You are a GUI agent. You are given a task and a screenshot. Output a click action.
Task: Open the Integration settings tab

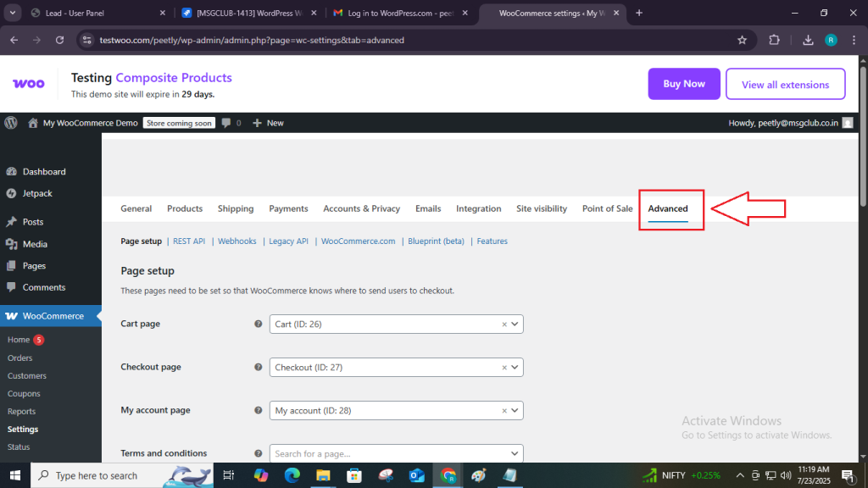click(479, 208)
